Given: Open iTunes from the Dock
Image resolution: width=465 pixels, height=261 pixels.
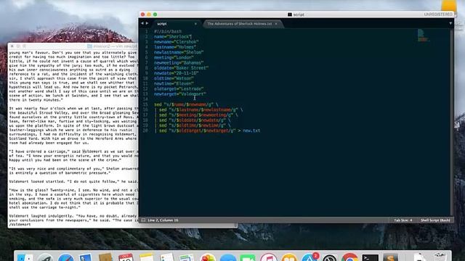Looking at the screenshot, I should click(269, 257).
